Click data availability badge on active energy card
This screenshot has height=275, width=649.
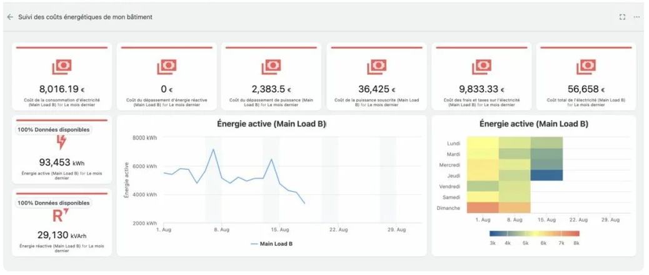pos(53,129)
